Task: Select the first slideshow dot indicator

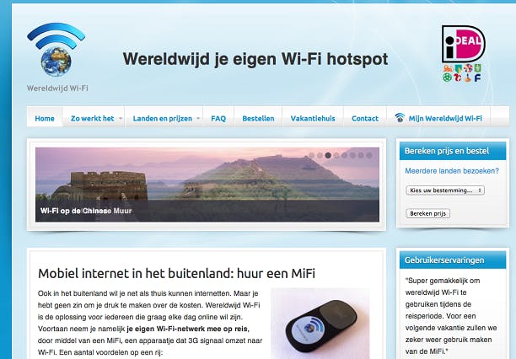Action: (x=312, y=155)
